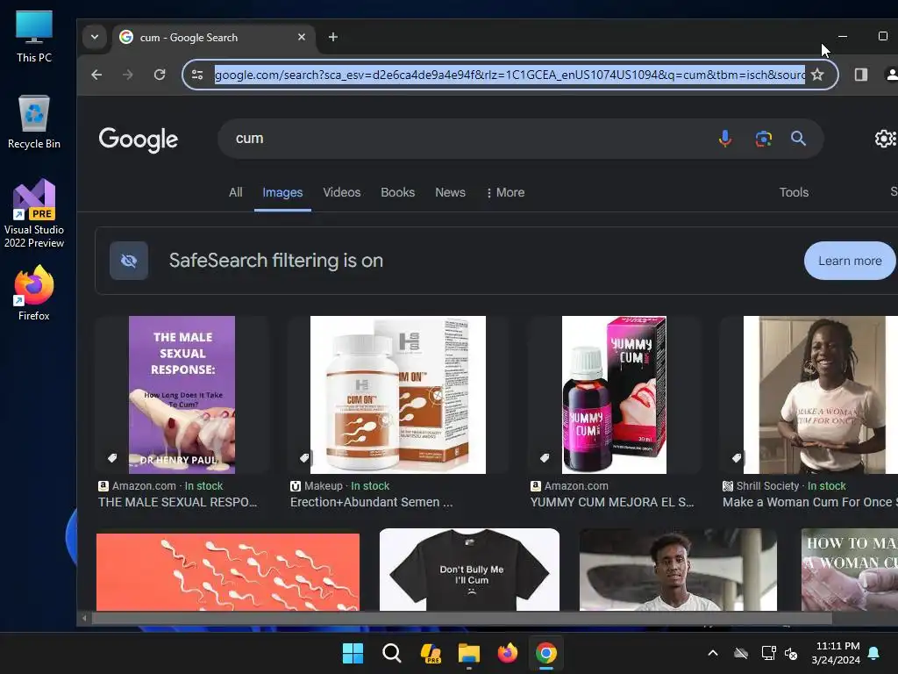The width and height of the screenshot is (898, 674).
Task: Open the cloud sync tray icon
Action: (x=741, y=653)
